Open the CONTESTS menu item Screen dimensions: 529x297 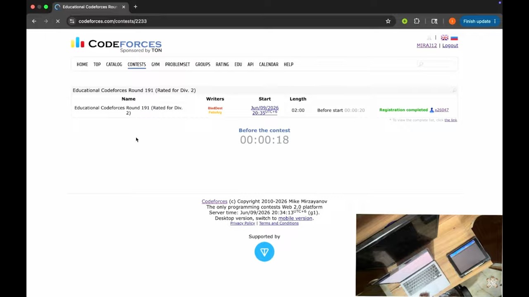(137, 64)
